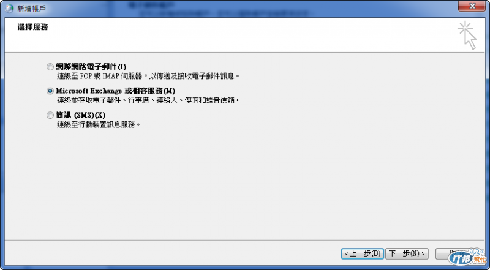Click the partially hidden 取消 button
The image size is (490, 270).
pyautogui.click(x=443, y=253)
